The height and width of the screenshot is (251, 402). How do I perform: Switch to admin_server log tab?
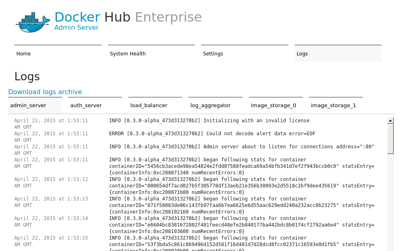pyautogui.click(x=35, y=105)
